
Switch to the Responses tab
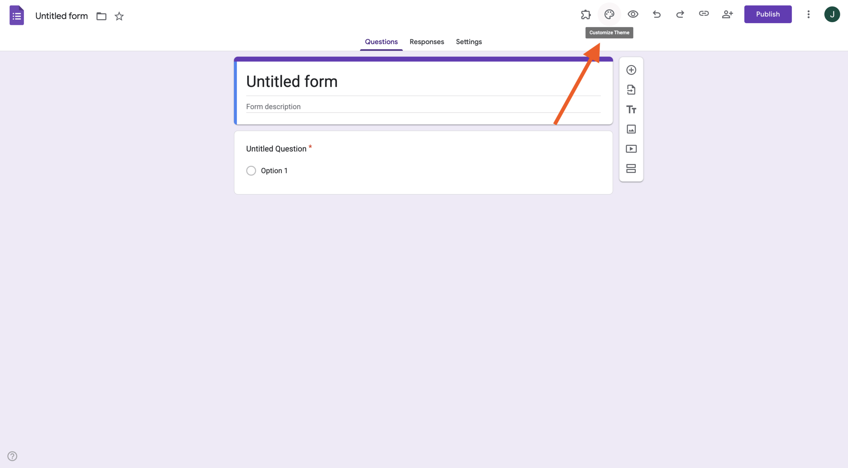point(427,42)
